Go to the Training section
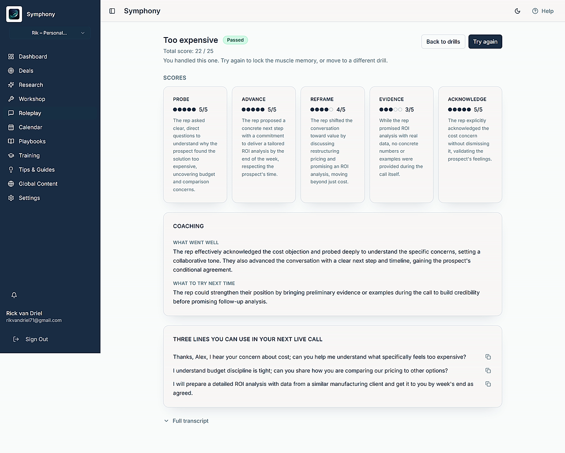This screenshot has height=453, width=565. tap(50, 155)
